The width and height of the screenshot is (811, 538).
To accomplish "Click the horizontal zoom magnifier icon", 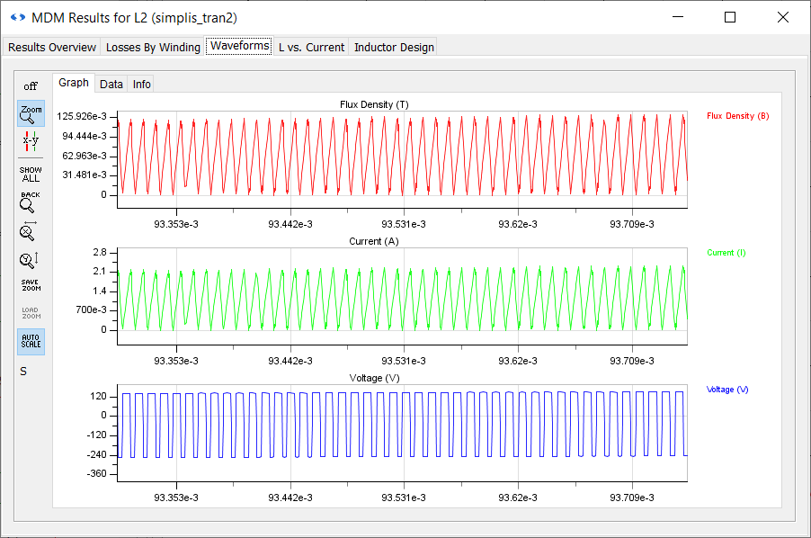I will 29,231.
